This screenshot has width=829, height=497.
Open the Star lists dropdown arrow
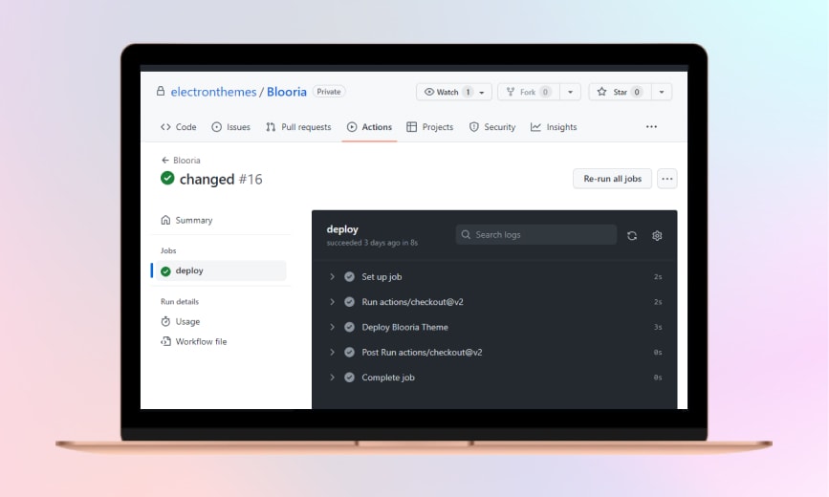click(x=662, y=92)
